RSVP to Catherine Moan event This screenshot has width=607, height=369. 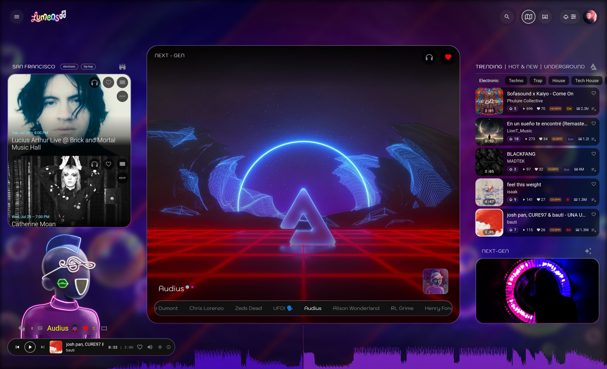(122, 178)
